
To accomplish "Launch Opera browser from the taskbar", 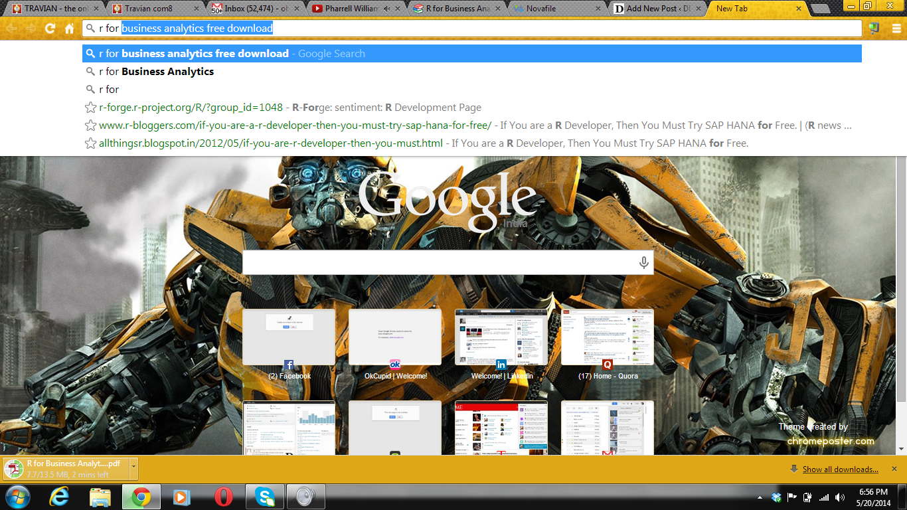I will coord(222,496).
